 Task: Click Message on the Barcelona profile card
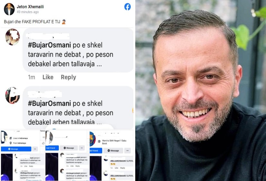113,151
